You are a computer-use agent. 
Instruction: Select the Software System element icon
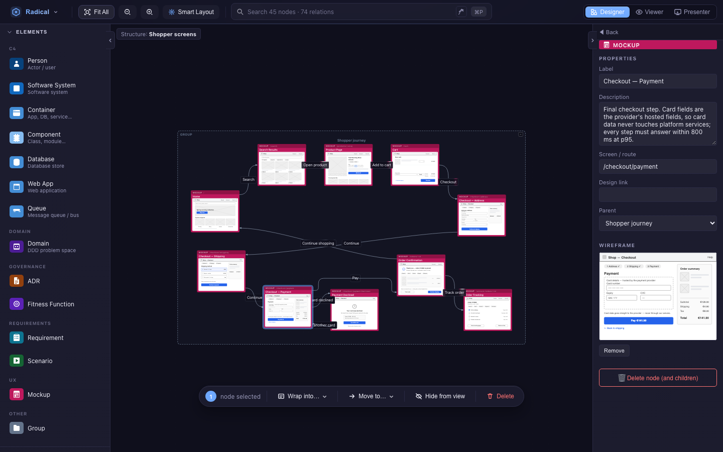tap(17, 88)
